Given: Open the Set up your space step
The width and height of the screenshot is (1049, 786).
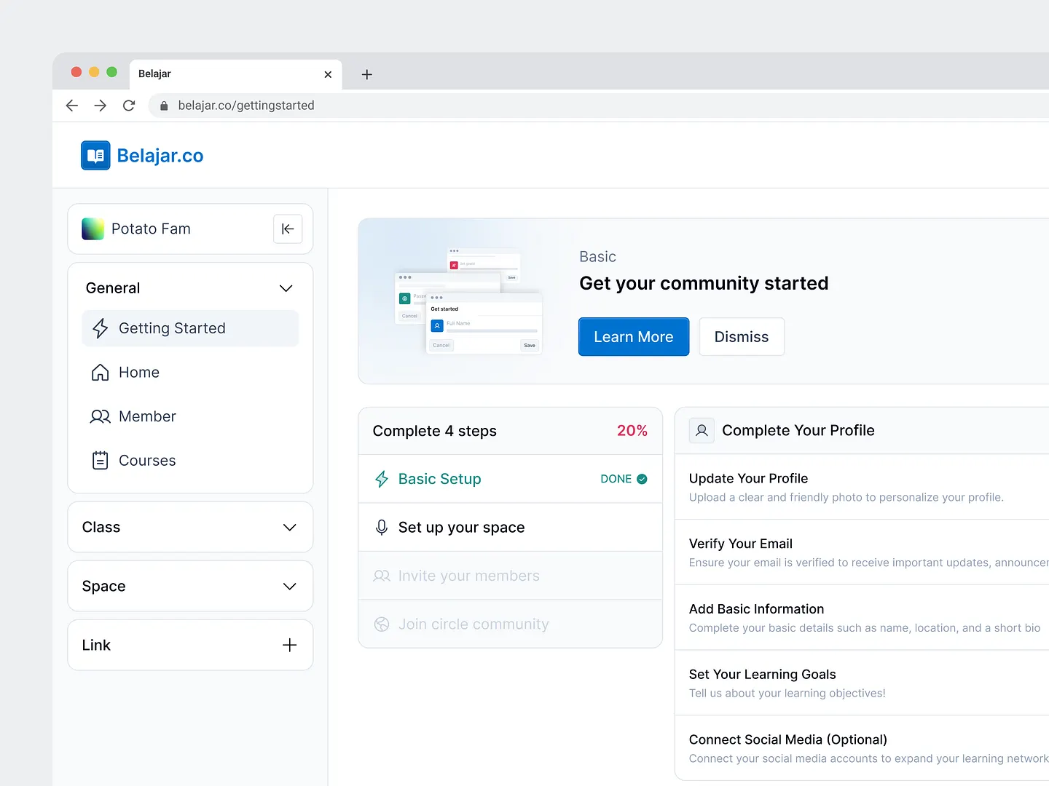Looking at the screenshot, I should click(510, 527).
